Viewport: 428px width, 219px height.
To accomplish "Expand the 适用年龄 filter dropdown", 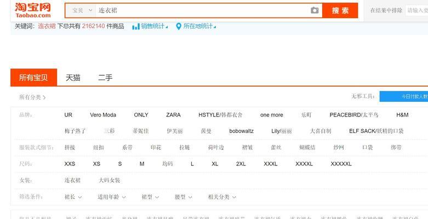I will [112, 197].
